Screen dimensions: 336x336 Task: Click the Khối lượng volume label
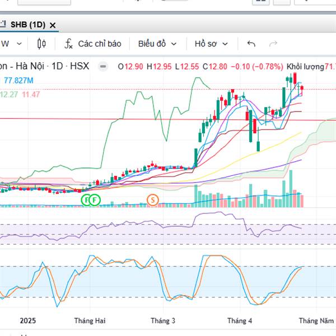(305, 67)
